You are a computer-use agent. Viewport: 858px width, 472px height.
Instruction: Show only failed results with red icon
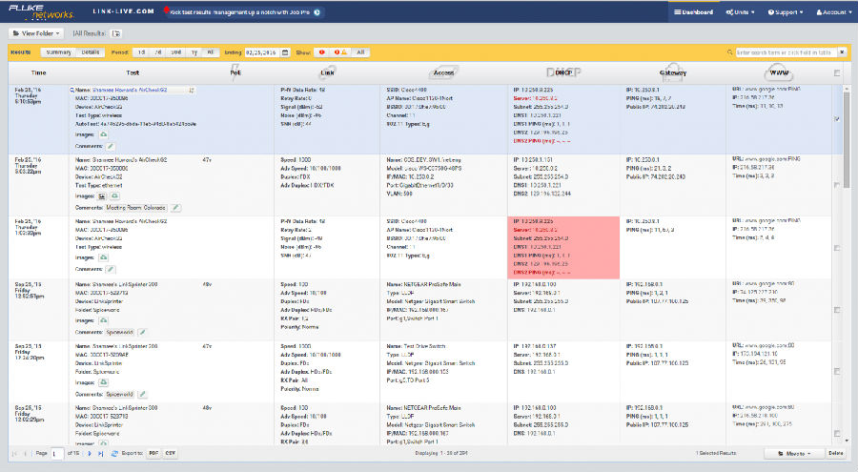pyautogui.click(x=320, y=52)
